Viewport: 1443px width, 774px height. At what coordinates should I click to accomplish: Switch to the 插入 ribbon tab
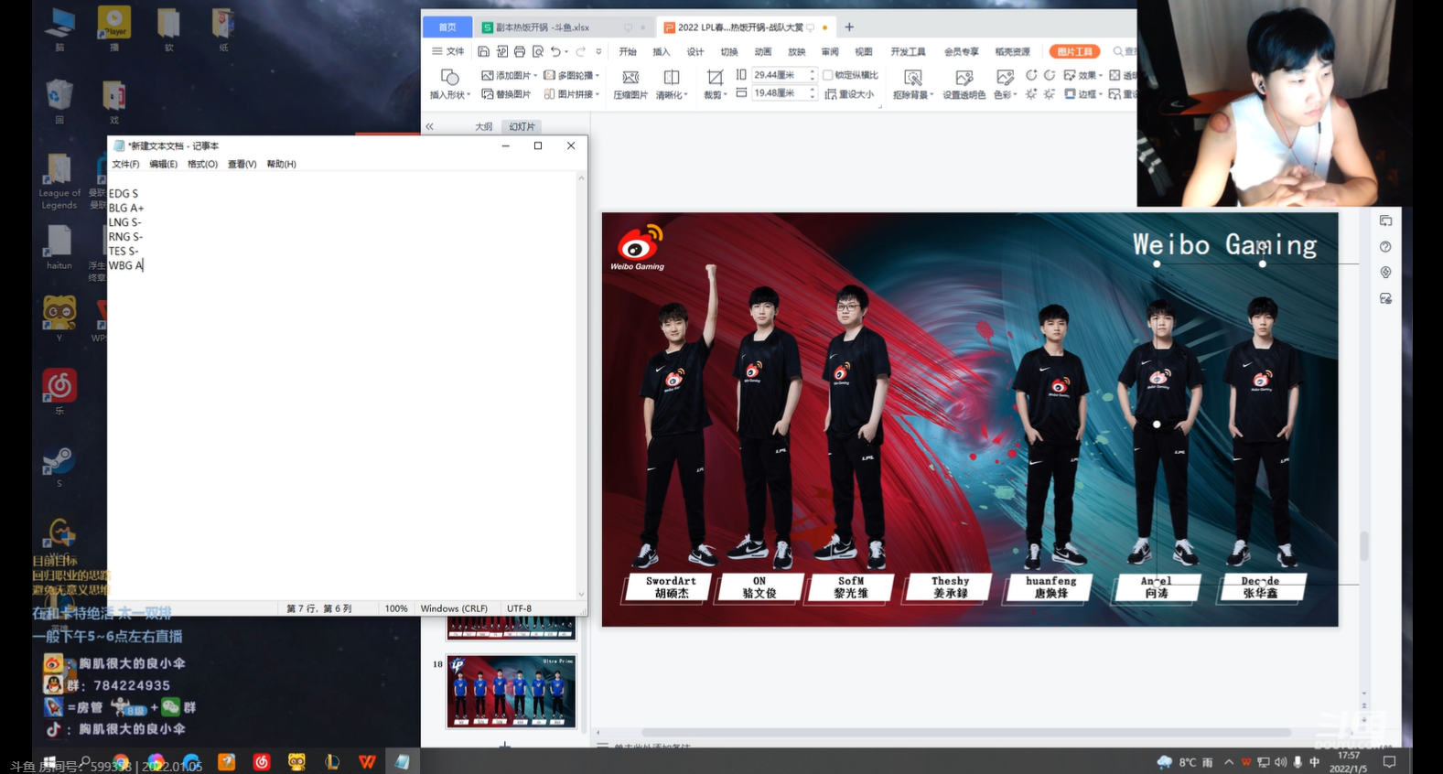point(661,52)
